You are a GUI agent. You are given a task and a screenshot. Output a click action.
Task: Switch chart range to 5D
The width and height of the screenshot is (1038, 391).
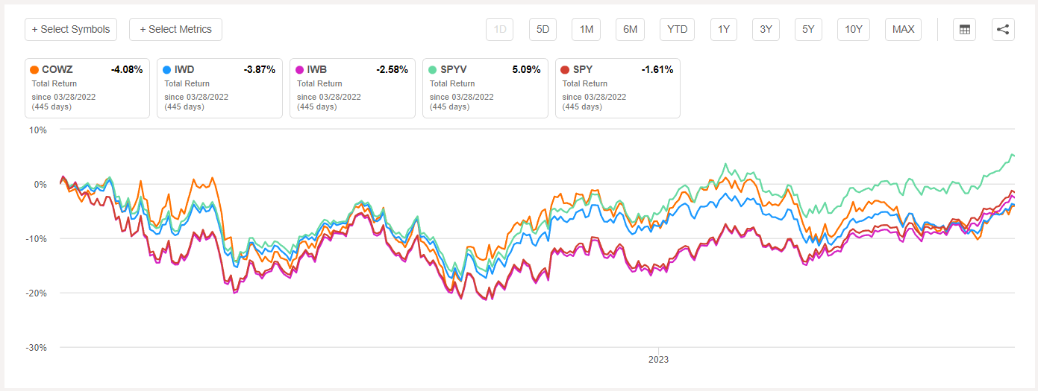[x=543, y=30]
